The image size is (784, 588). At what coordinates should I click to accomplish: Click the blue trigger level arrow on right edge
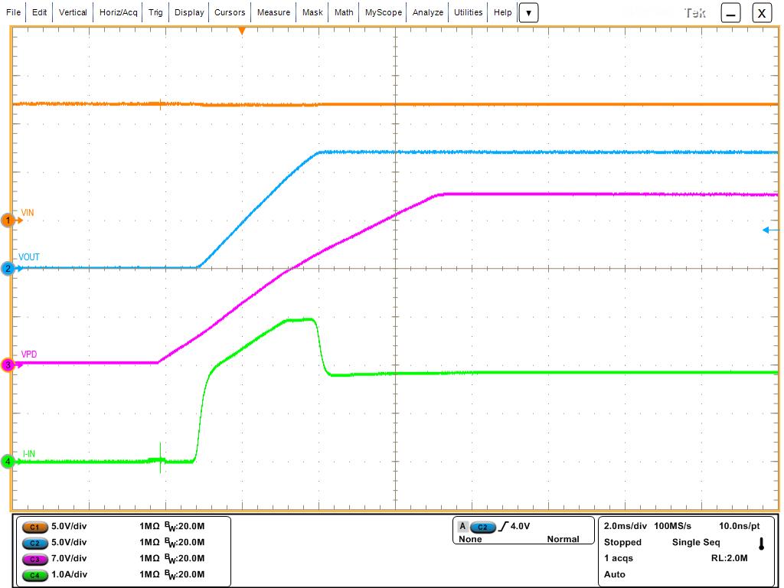coord(770,230)
